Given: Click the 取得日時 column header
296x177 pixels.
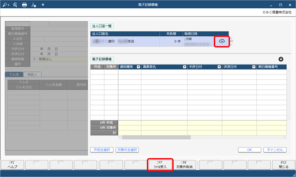Looking at the screenshot, I should tap(205, 34).
